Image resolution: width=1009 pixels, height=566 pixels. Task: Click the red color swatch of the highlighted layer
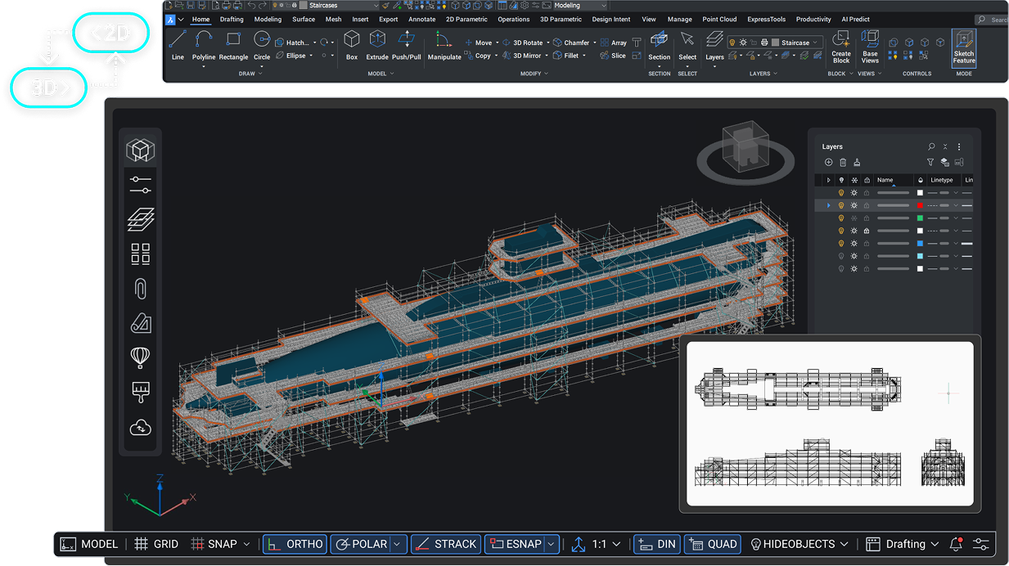coord(920,205)
